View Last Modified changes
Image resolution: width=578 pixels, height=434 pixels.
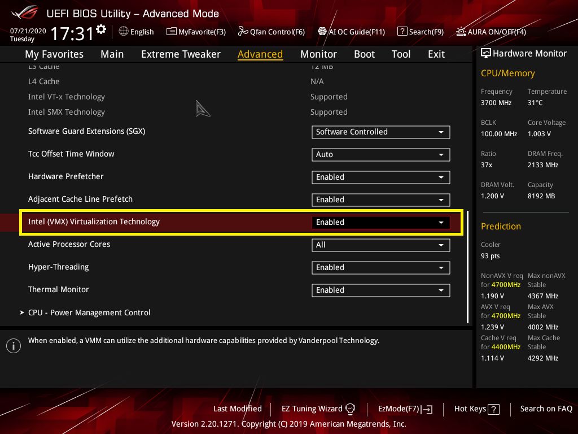(237, 409)
